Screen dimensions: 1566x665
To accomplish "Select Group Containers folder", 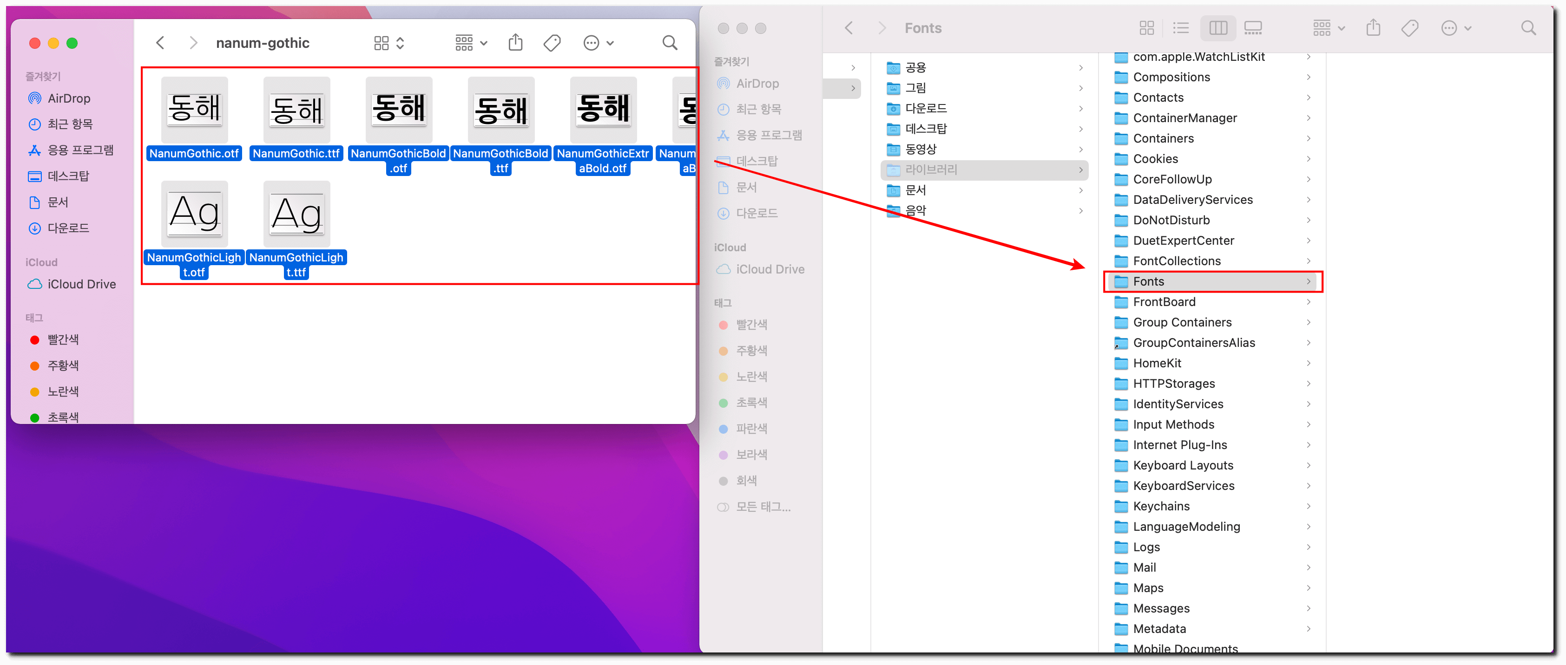I will coord(1213,322).
